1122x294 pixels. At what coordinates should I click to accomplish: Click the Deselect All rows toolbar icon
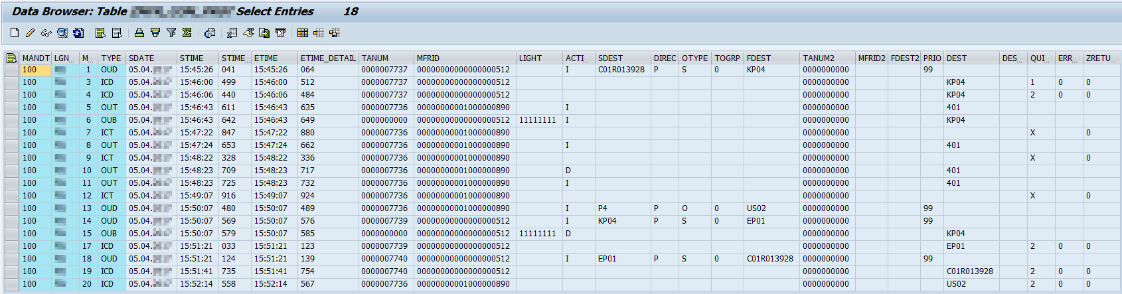point(117,33)
